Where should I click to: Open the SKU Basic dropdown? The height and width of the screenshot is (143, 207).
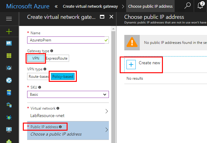(x=68, y=94)
